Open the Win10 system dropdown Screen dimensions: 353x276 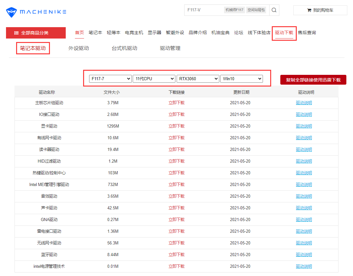point(241,79)
